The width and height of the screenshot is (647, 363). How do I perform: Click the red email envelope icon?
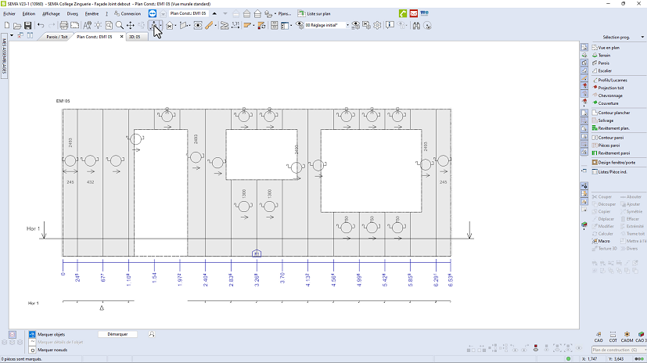coord(413,13)
